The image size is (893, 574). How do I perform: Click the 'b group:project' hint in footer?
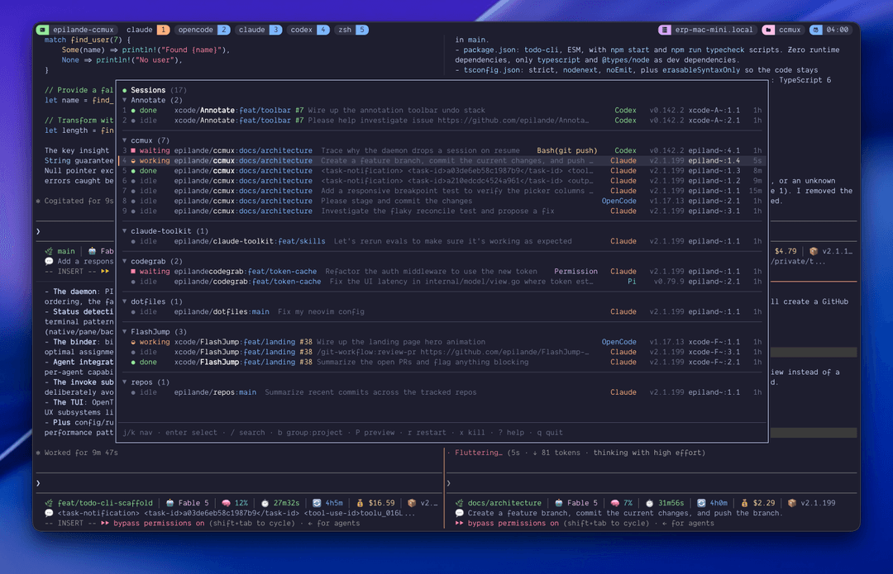click(310, 432)
